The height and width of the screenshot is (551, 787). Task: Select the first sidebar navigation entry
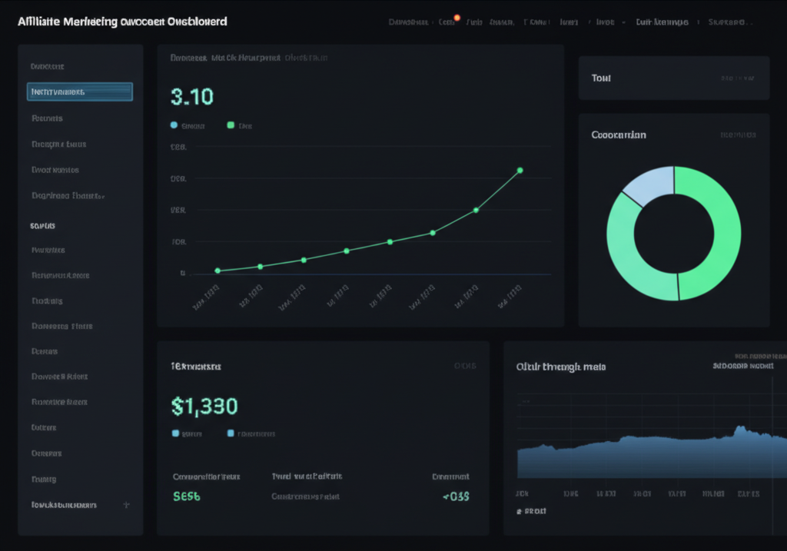click(48, 66)
